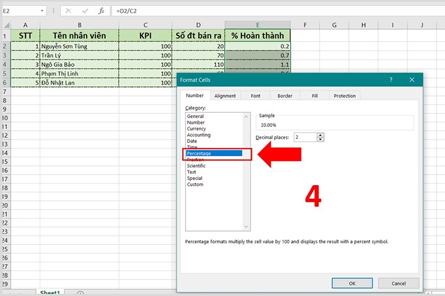This screenshot has height=296, width=445.
Task: Click the formula bar containing =D2/C2
Action: 278,11
